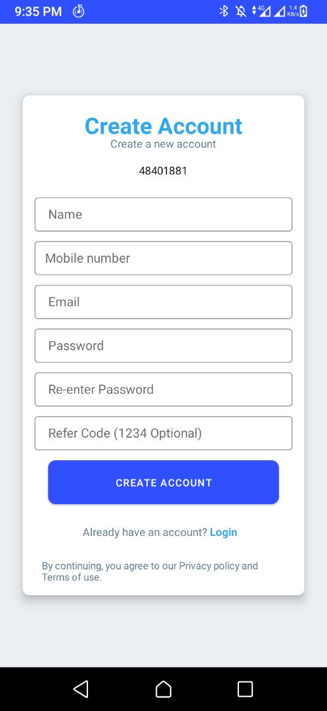Screen dimensions: 327x711
Task: Select the Refer Code optional field
Action: pos(163,433)
